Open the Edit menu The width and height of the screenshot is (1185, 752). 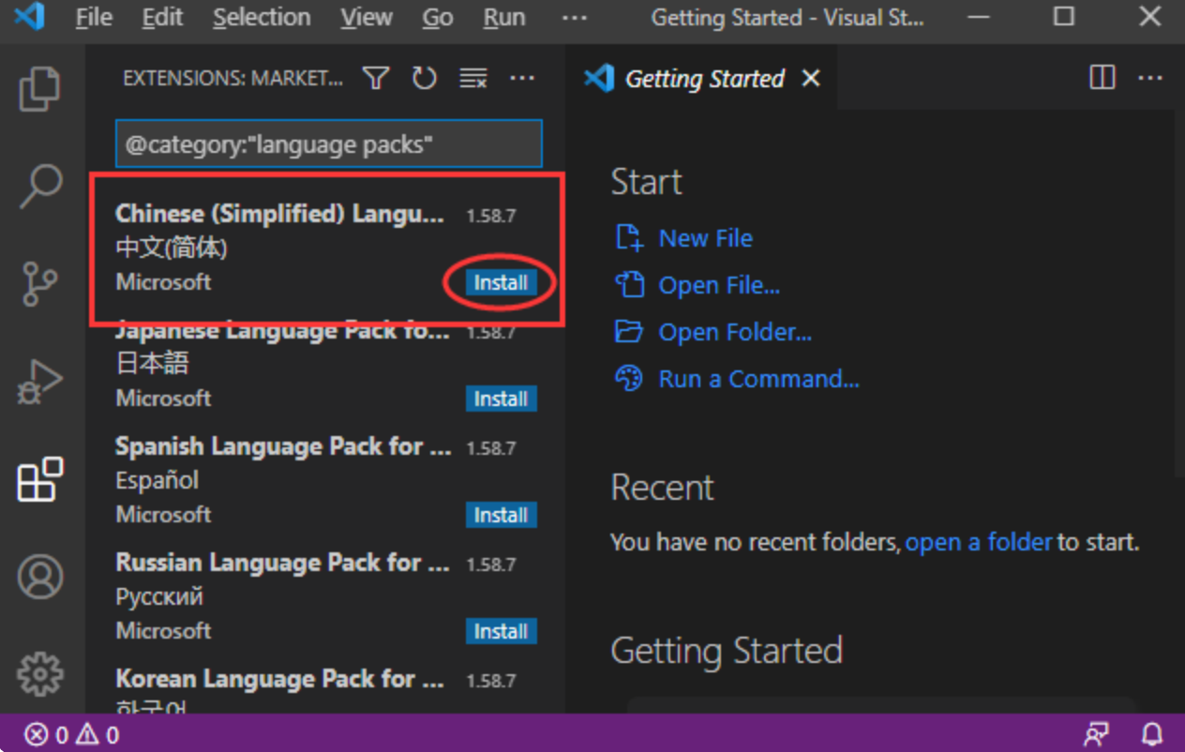162,18
